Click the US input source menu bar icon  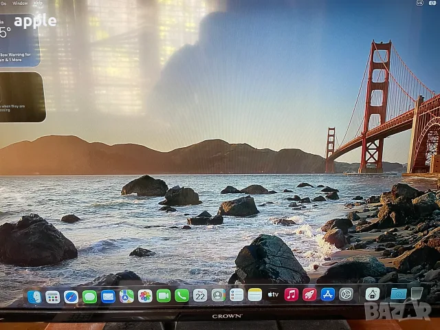point(420,3)
